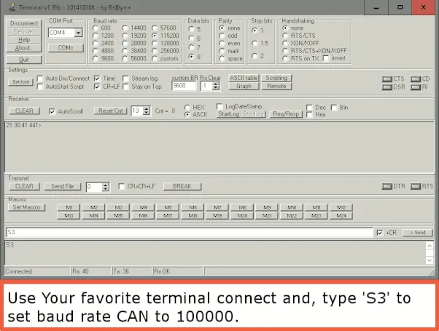Viewport: 439px width, 331px height.
Task: Clear the Receive window
Action: (x=24, y=111)
